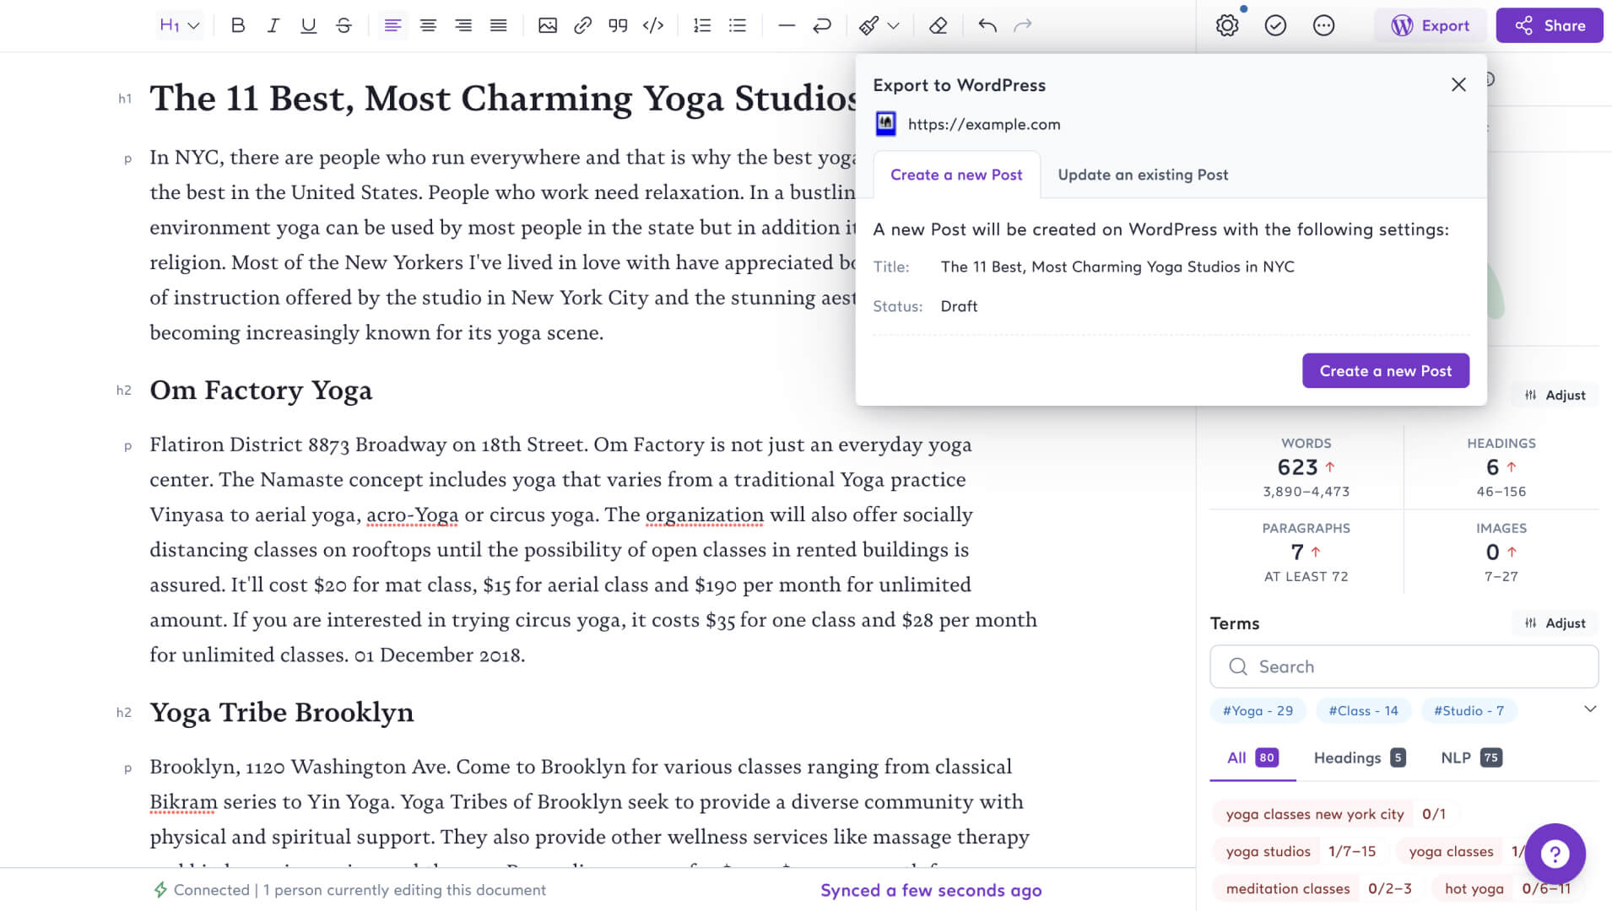The width and height of the screenshot is (1612, 911).
Task: Toggle the #Class term filter chip
Action: click(x=1363, y=710)
